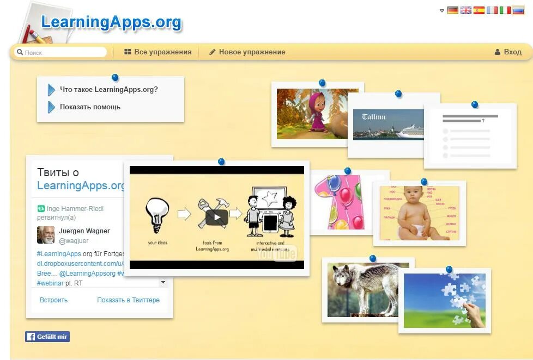533x360 pixels.
Task: Choose the Italian flag language
Action: (x=505, y=10)
